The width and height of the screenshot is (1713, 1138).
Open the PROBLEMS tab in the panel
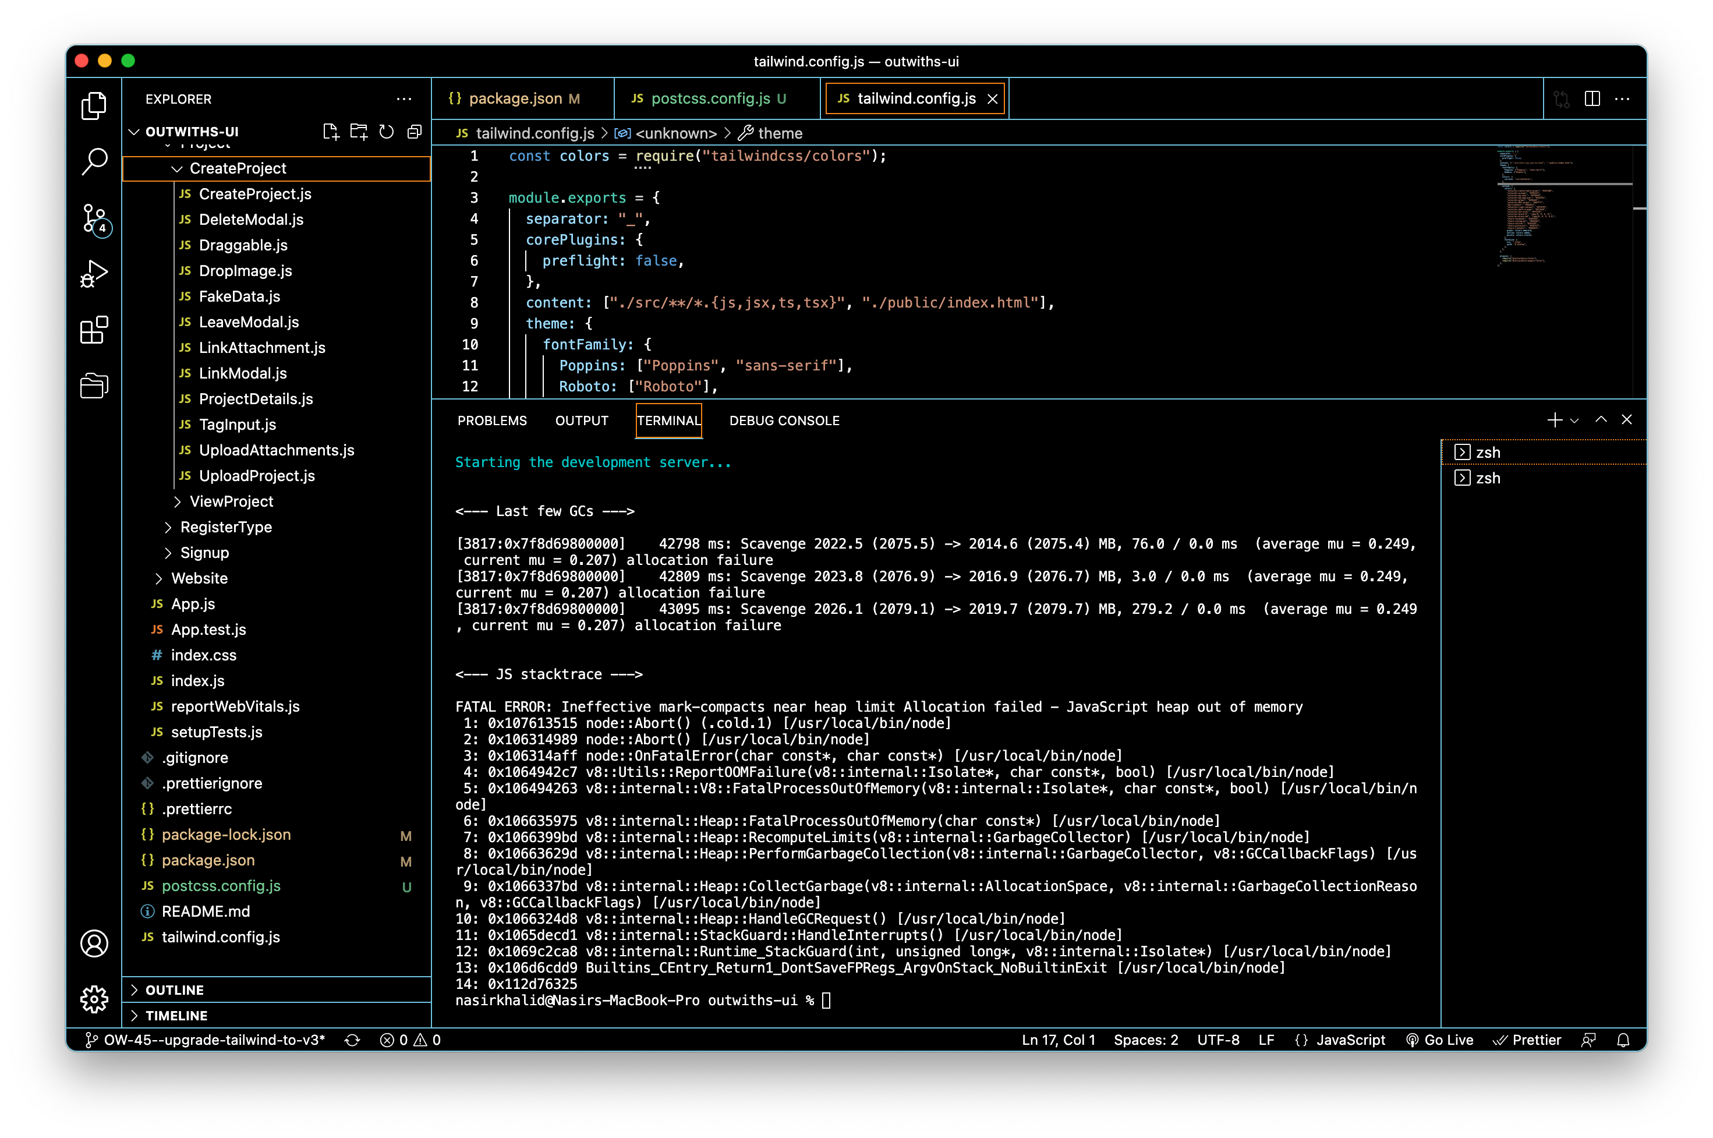click(492, 420)
